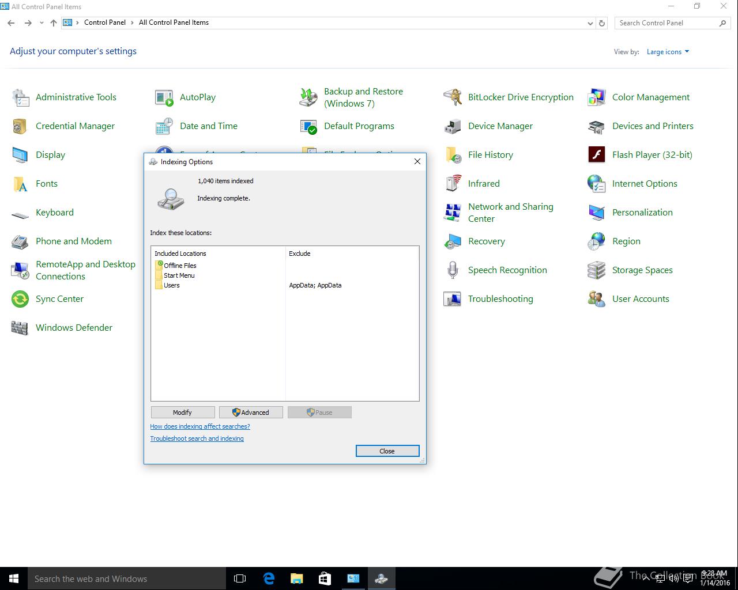Expand the address bar history dropdown
The height and width of the screenshot is (590, 738).
(590, 23)
